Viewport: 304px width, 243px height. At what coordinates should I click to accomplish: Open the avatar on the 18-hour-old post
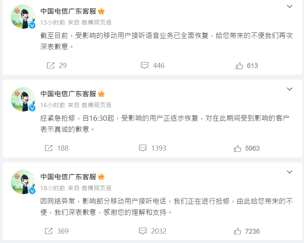[x=23, y=182]
